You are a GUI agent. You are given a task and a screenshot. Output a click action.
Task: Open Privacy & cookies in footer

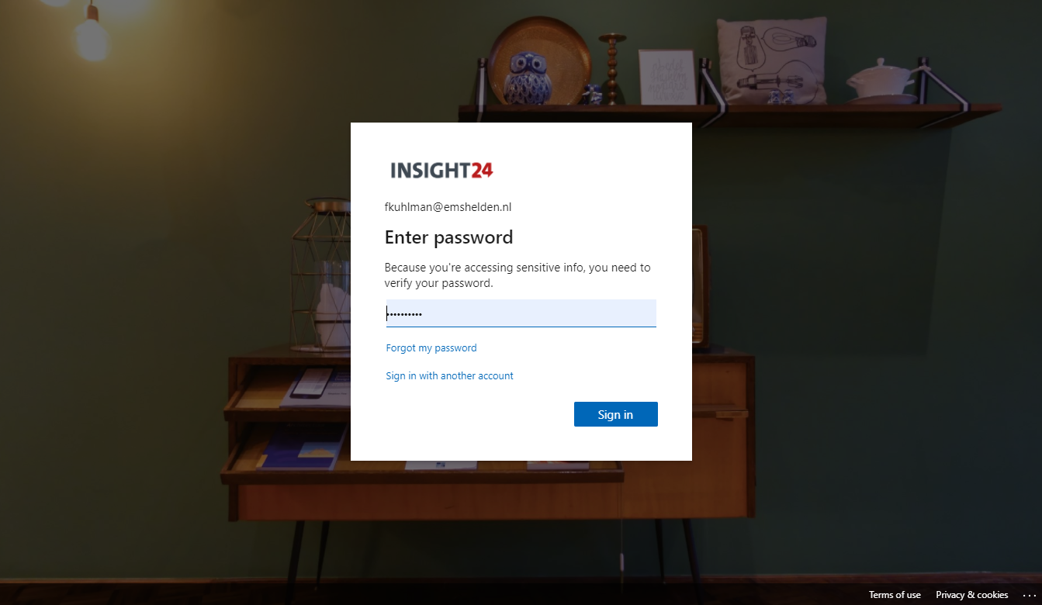[x=971, y=595]
